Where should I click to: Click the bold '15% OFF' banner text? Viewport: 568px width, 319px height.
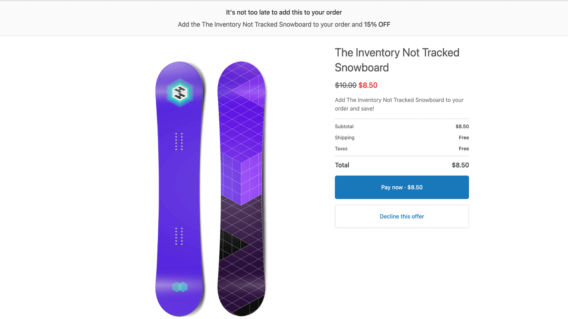coord(377,24)
